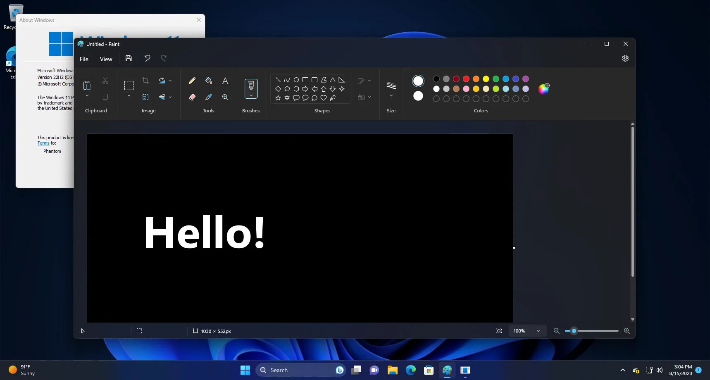
Task: Pick the red color swatch
Action: click(466, 79)
